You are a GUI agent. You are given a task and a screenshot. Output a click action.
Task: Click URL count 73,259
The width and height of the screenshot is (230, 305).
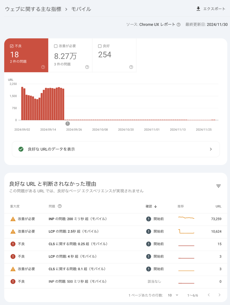point(216,219)
